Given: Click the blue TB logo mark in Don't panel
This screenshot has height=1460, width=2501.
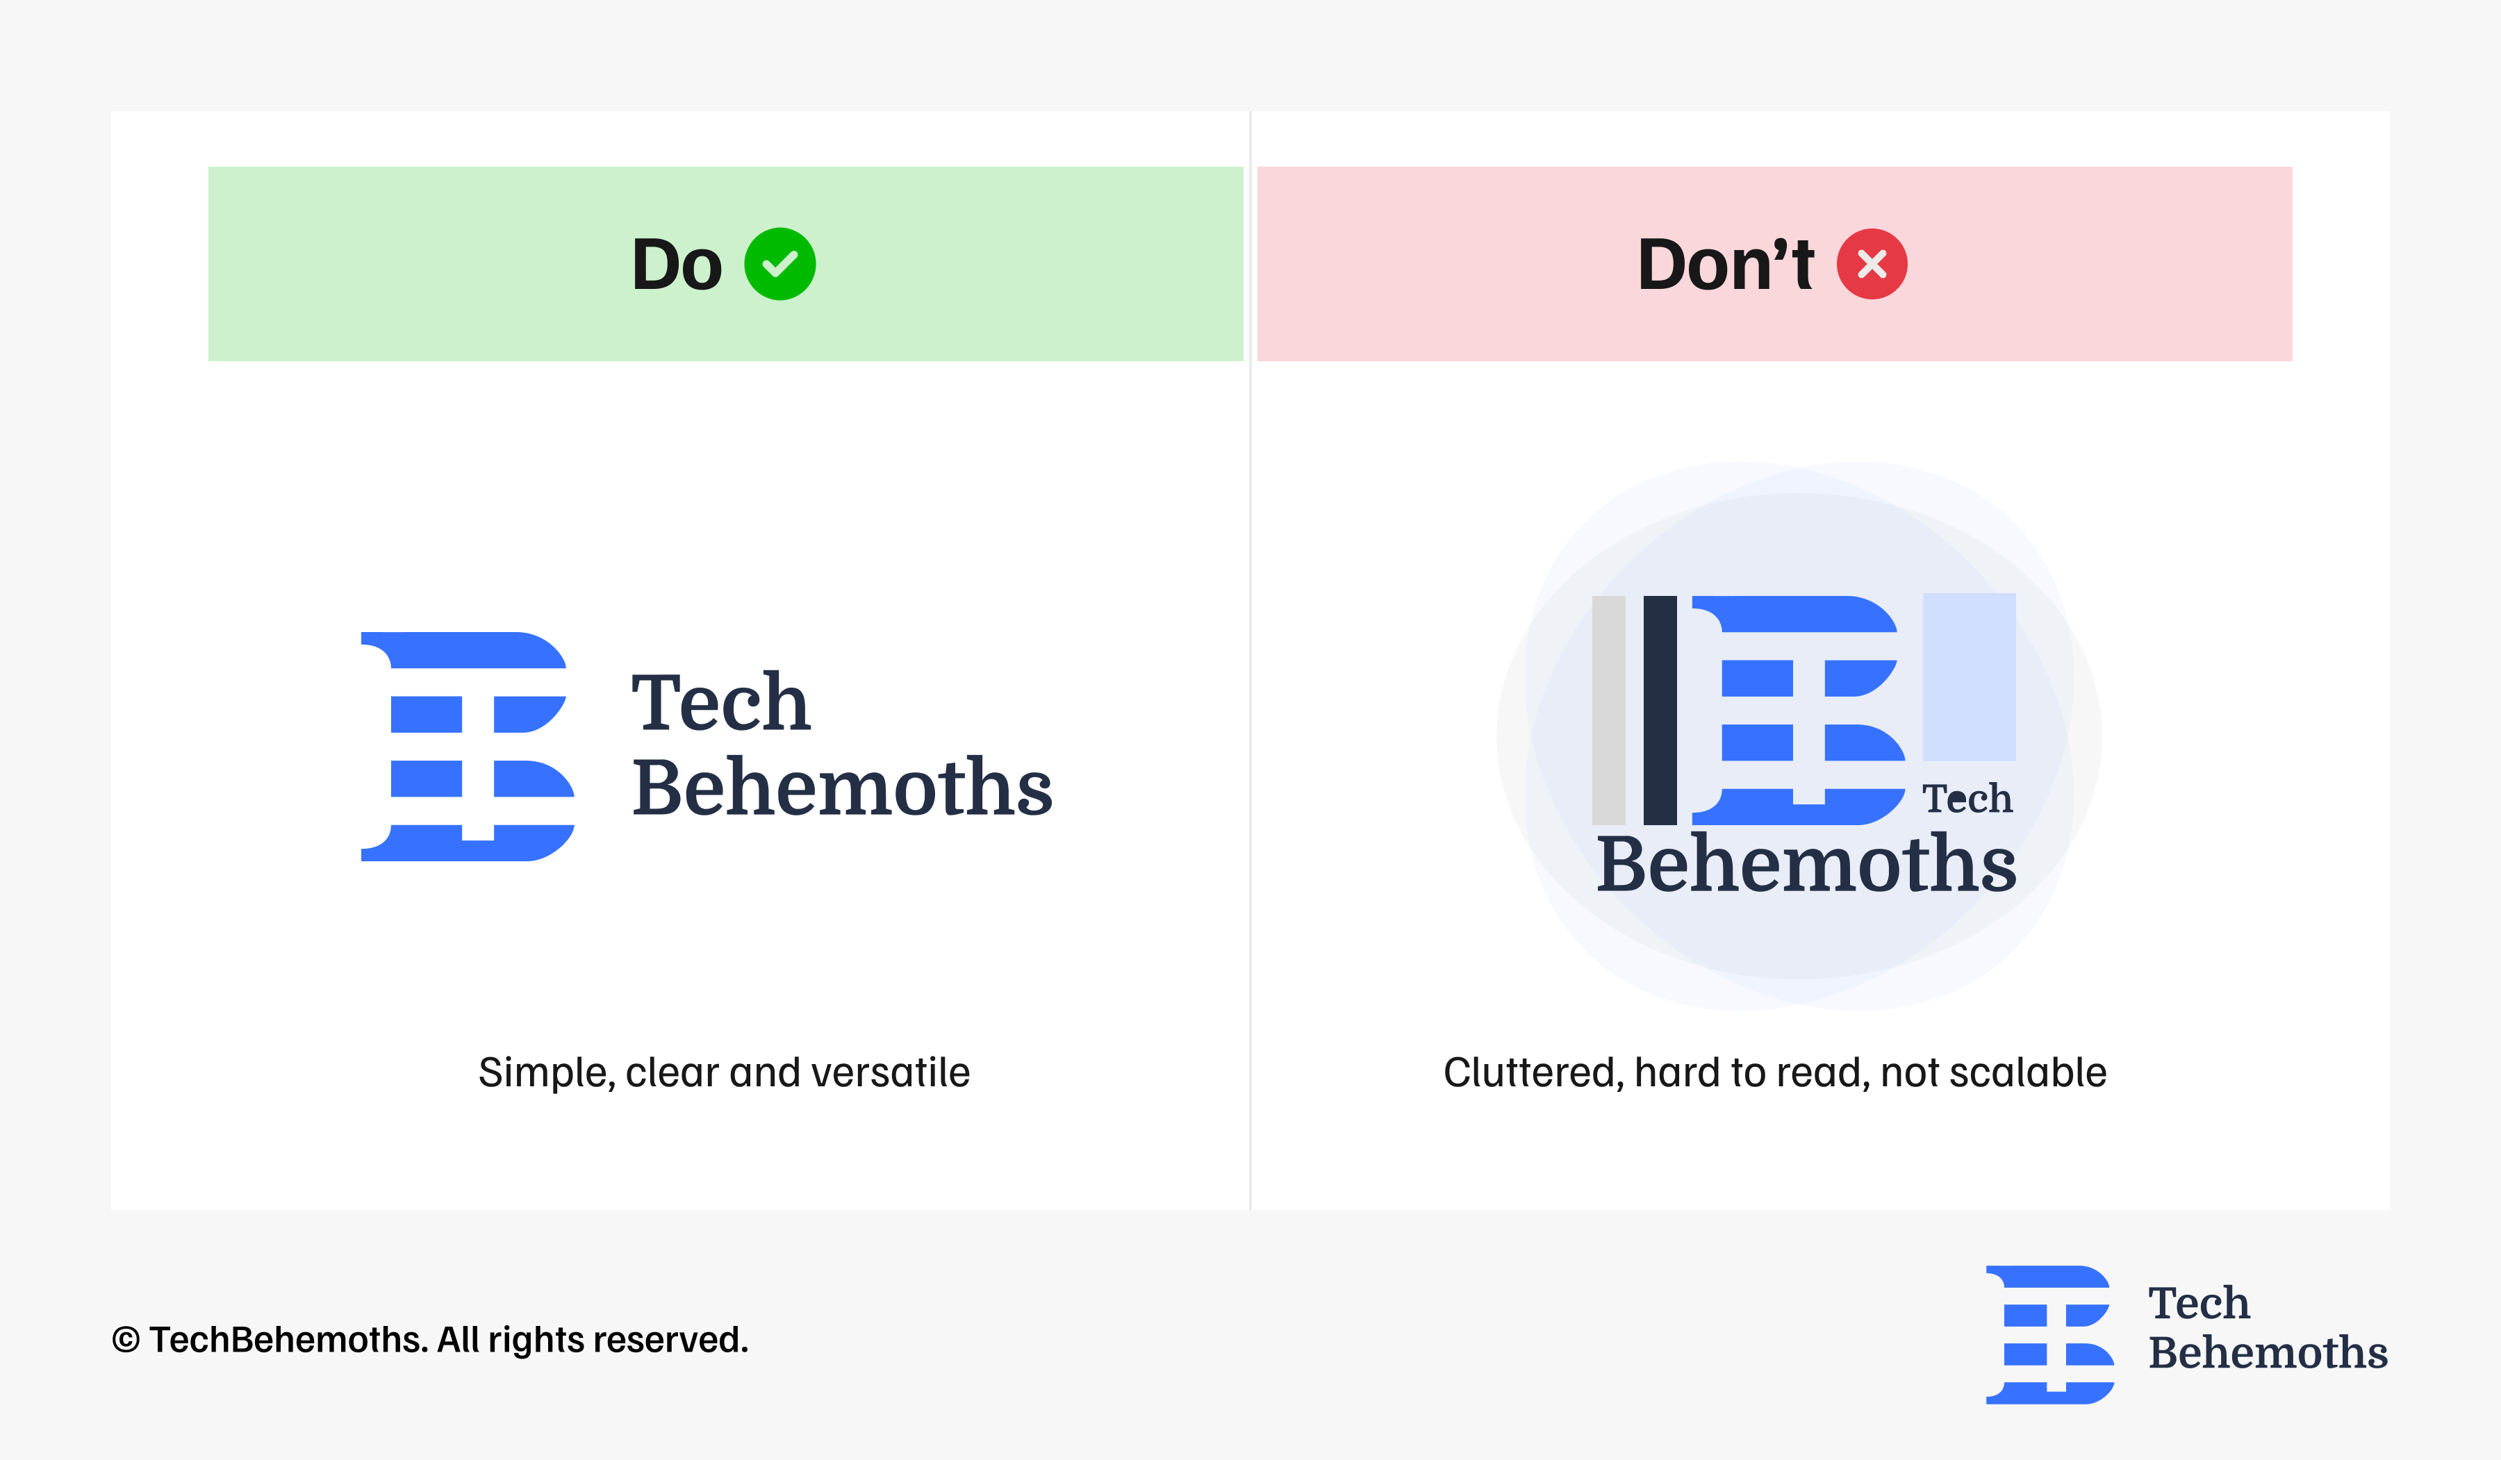Looking at the screenshot, I should point(1799,711).
